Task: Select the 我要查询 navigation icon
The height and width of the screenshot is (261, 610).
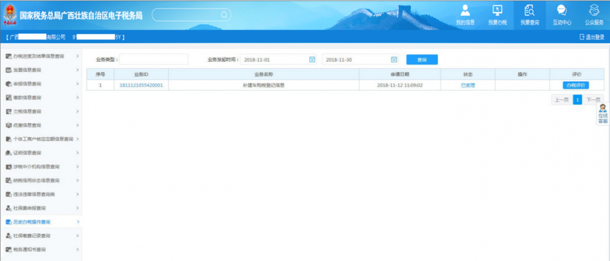Action: (529, 14)
